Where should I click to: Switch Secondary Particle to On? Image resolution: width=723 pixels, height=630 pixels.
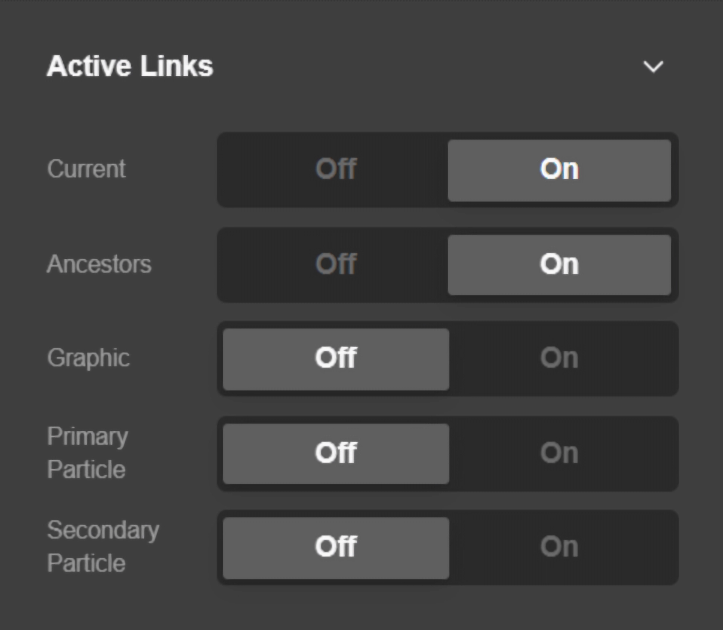[x=559, y=547]
